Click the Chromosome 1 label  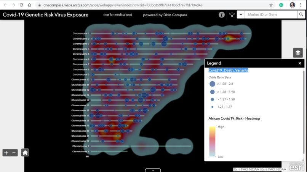pyautogui.click(x=81, y=33)
